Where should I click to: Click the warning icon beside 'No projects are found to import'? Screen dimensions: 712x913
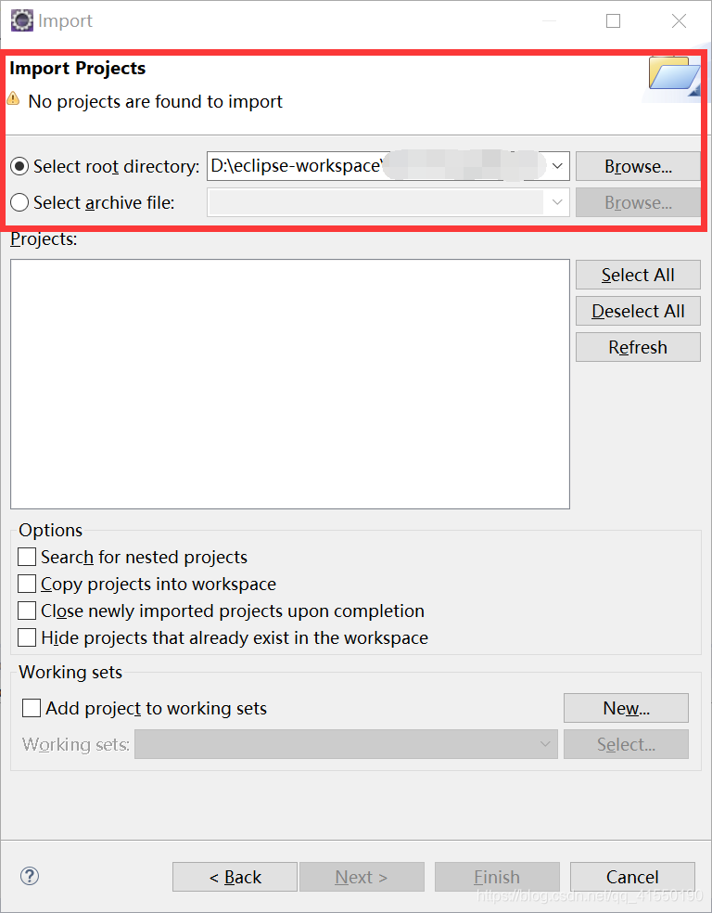click(13, 97)
